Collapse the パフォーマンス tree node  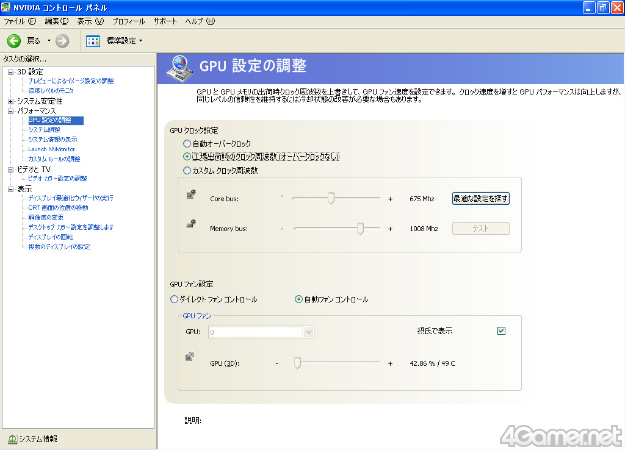[x=11, y=111]
